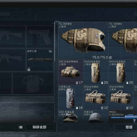Screen dimensions: 137x137
Task: Click the small repair icon beside 75.0/75.0 durability
Action: click(x=110, y=58)
